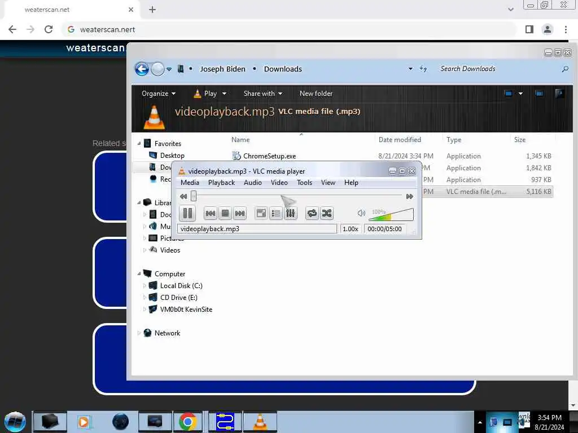This screenshot has height=433, width=578.
Task: Click the VLC seek bar handle
Action: pos(194,196)
